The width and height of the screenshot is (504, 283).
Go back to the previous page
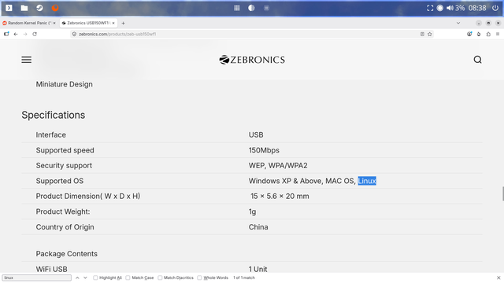click(16, 34)
